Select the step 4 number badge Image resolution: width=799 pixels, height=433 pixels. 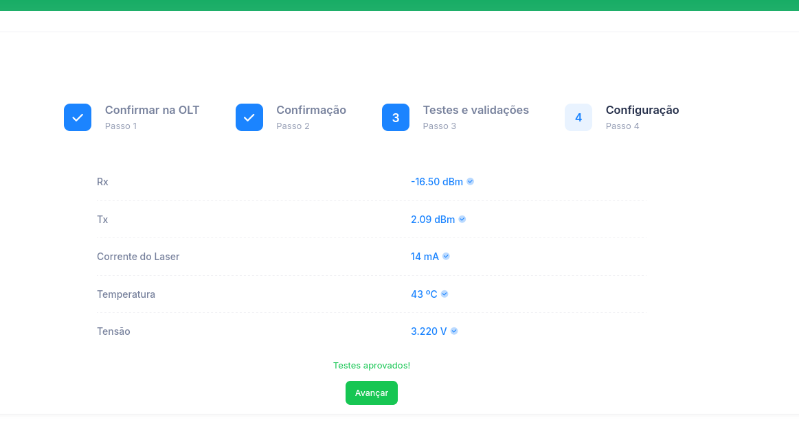578,117
